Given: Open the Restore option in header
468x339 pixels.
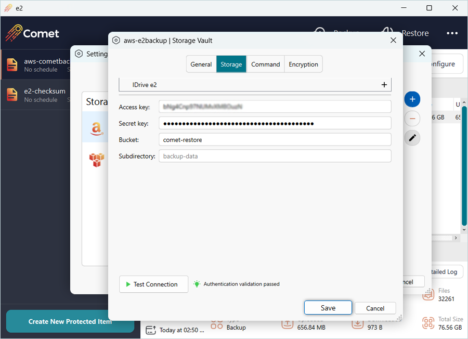Looking at the screenshot, I should [415, 33].
